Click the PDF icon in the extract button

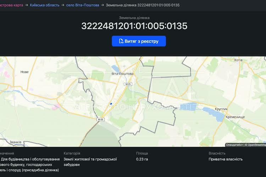(121, 41)
